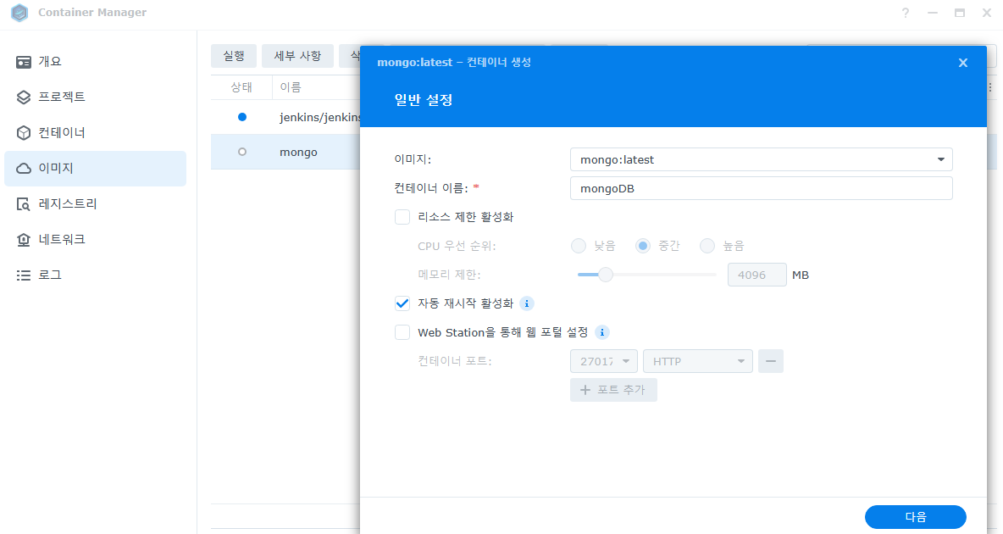
Task: Uncheck the 자동 재시작 활성화 checkbox
Action: point(402,303)
